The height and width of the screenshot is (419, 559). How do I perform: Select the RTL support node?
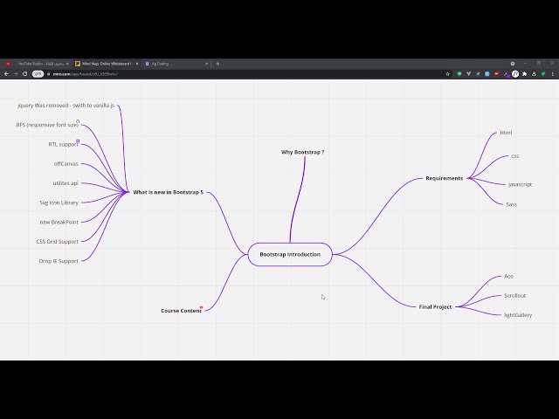click(63, 144)
